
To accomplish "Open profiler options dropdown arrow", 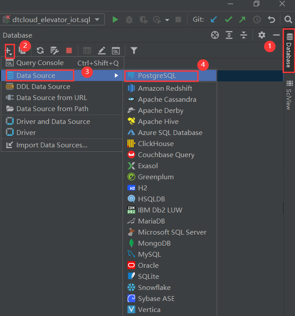I will pos(167,20).
